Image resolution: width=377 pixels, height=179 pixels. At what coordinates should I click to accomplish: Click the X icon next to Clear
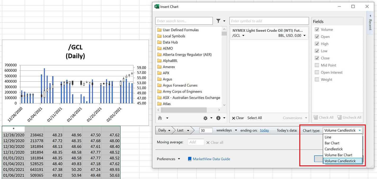[234, 118]
